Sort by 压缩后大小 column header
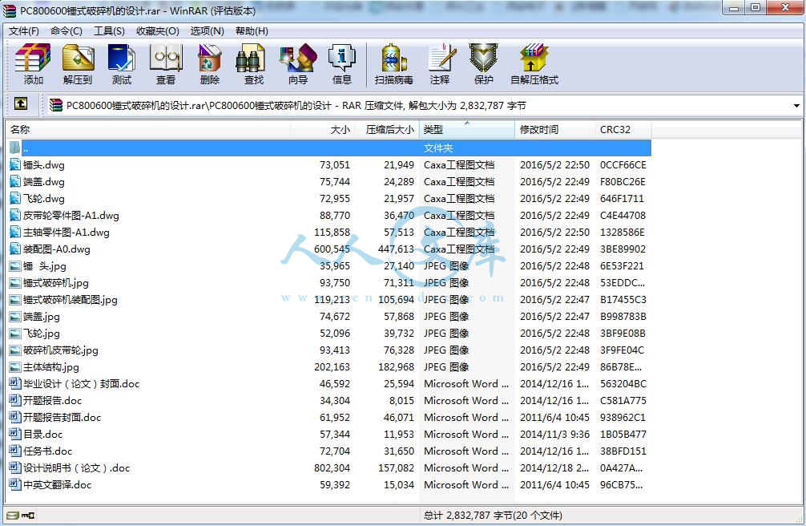Image resolution: width=806 pixels, height=526 pixels. pos(387,129)
